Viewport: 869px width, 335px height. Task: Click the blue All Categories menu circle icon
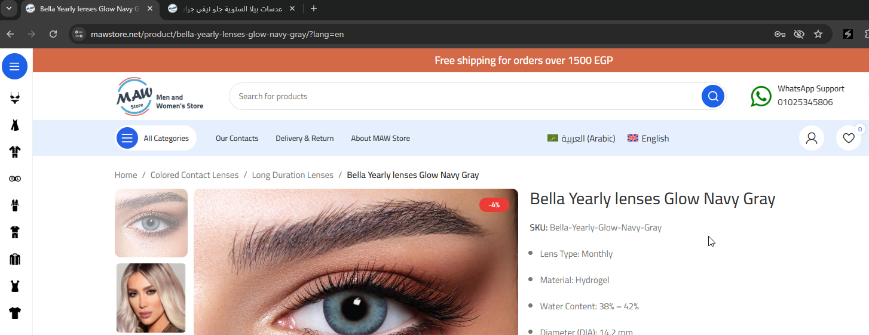pos(127,139)
